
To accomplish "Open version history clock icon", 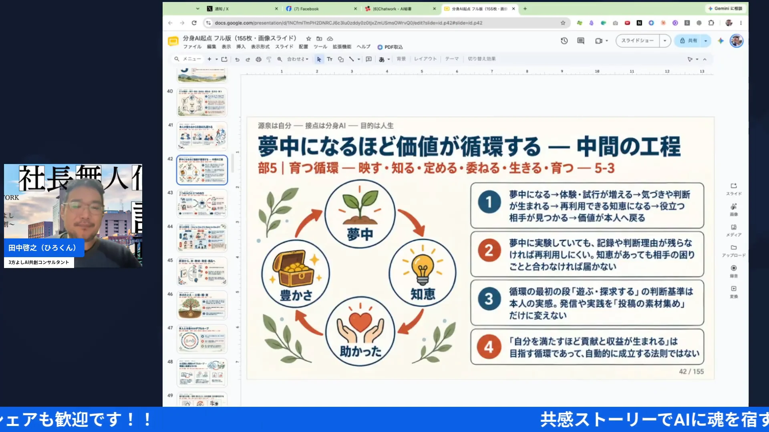I will [564, 41].
